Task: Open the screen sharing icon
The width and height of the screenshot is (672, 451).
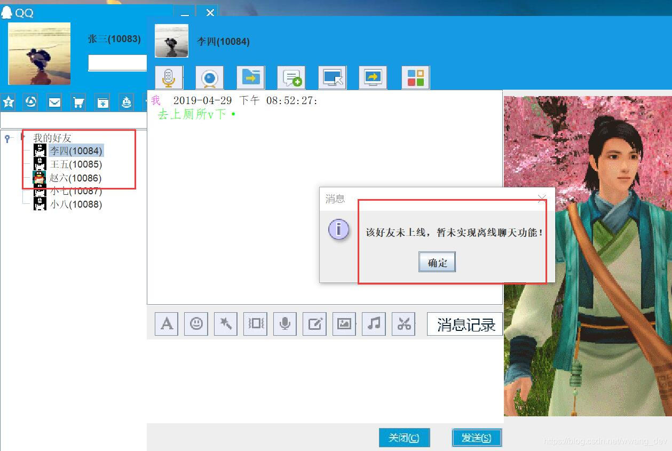Action: [x=373, y=77]
